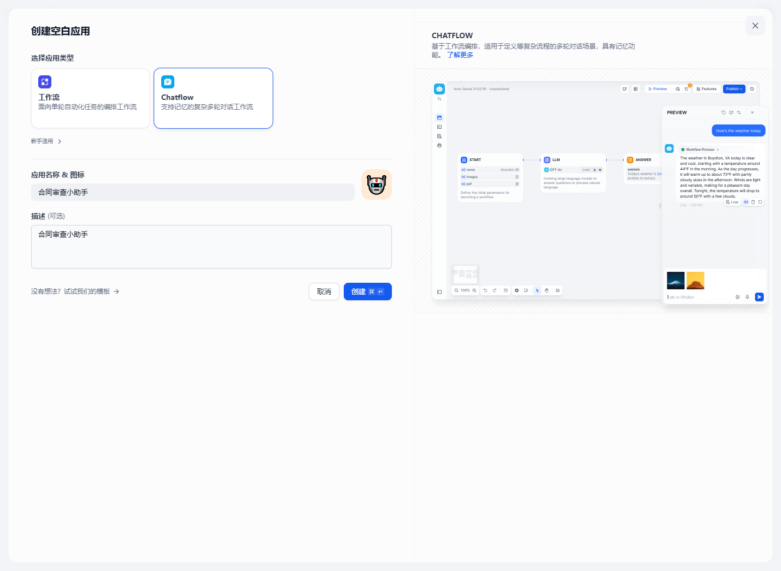
Task: Click the orange sunset thumbnail in the illustration
Action: click(x=695, y=281)
